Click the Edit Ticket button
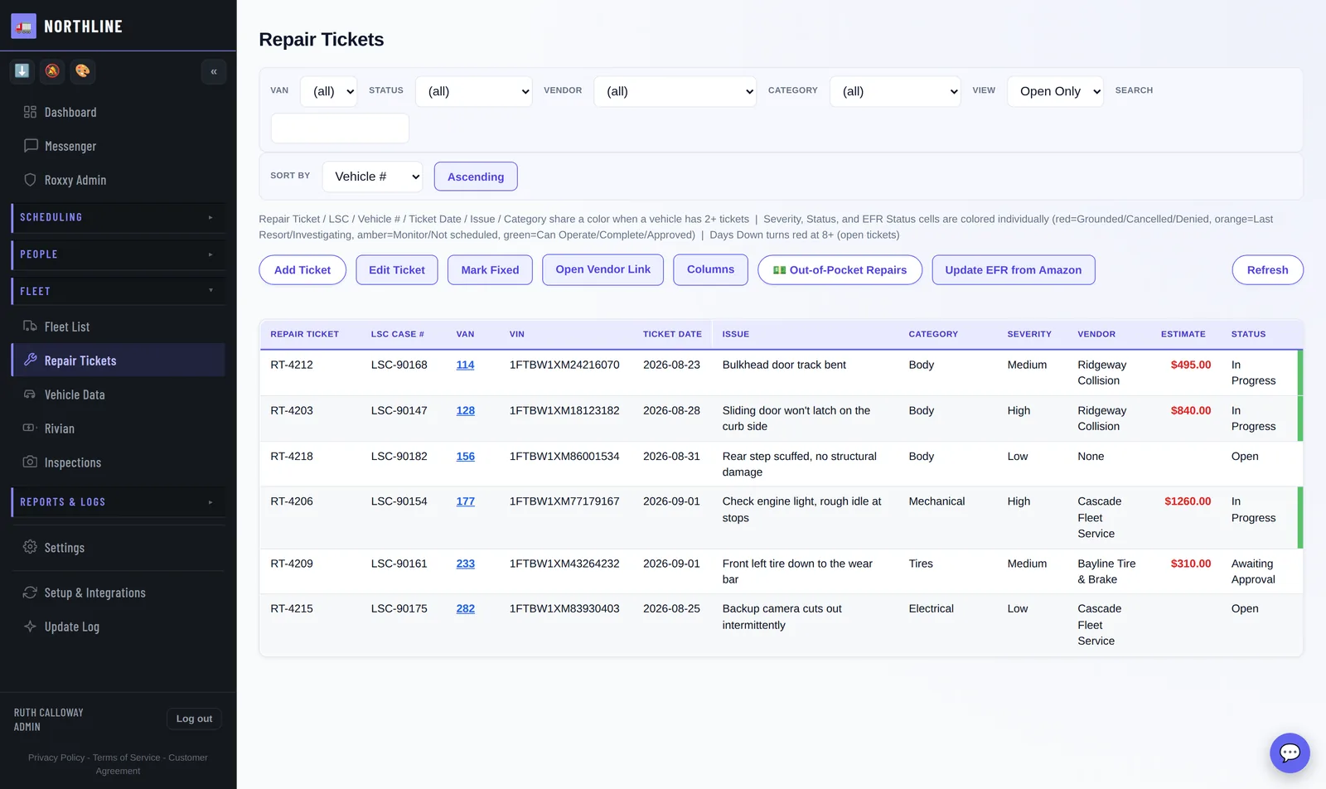 tap(397, 270)
